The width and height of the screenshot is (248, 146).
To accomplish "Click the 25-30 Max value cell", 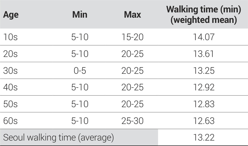I will (x=132, y=121).
